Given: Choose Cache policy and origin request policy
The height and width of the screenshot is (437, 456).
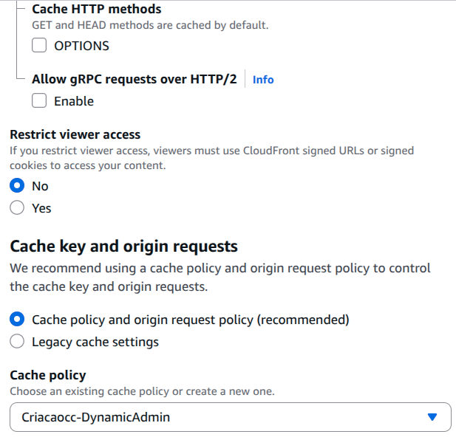Looking at the screenshot, I should [17, 320].
